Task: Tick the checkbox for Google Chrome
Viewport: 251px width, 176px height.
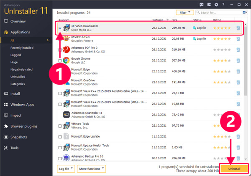Action: click(60, 60)
